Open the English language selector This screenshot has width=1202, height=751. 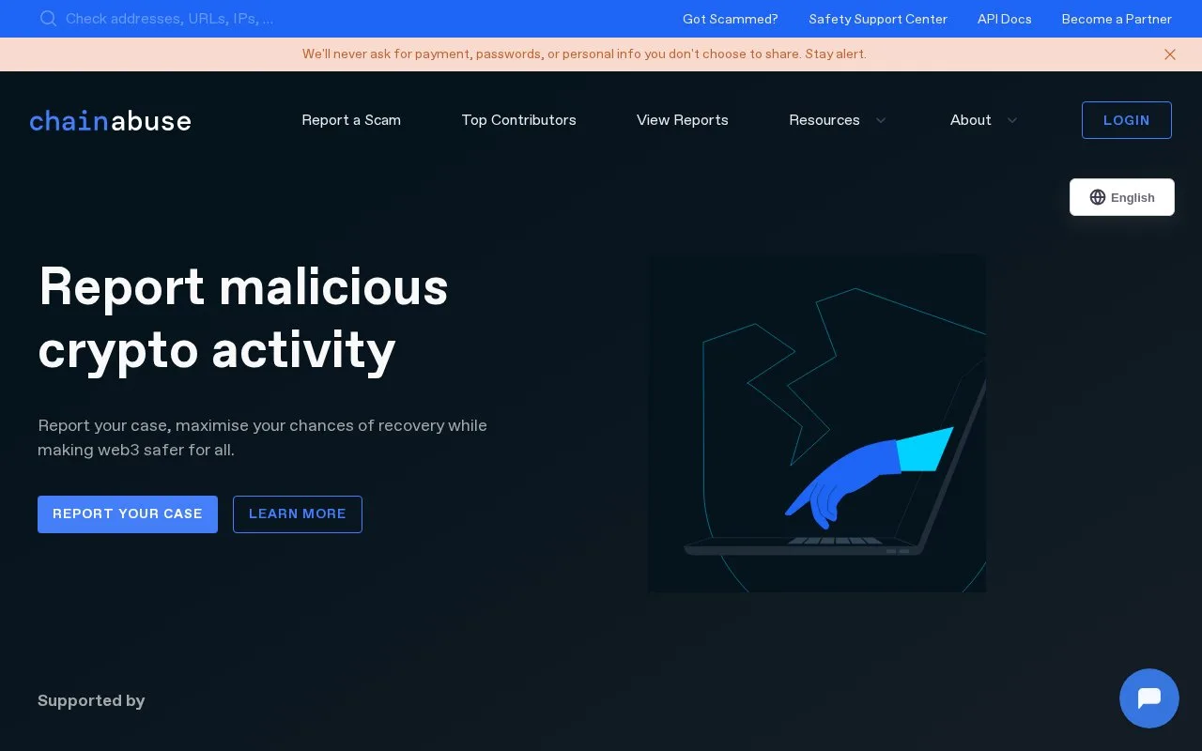coord(1122,197)
